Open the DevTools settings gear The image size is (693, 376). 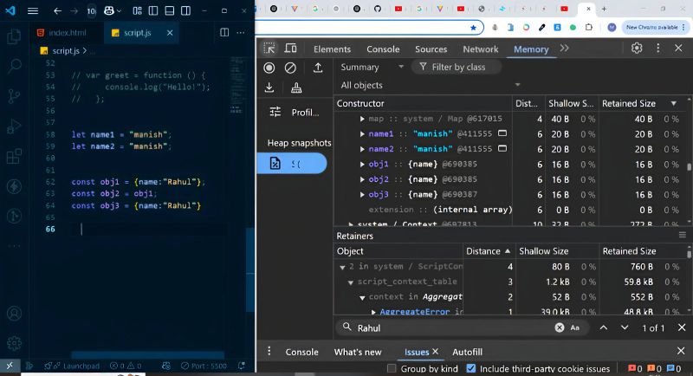pos(637,49)
